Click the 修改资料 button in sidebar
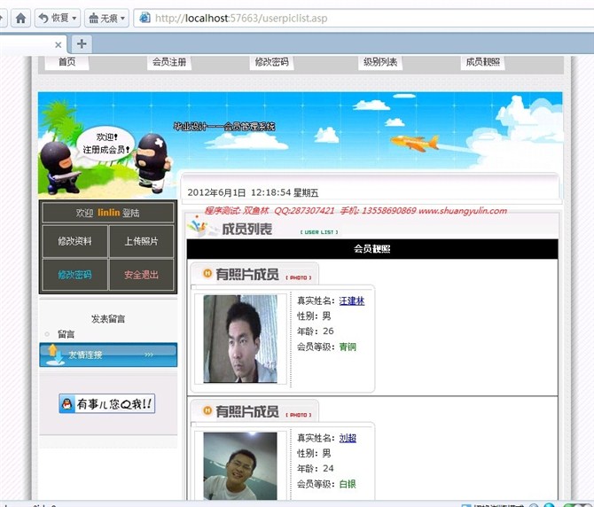Screen dimensions: 594x507 point(74,241)
